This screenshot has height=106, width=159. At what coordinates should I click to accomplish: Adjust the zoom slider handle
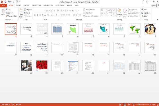139,105
